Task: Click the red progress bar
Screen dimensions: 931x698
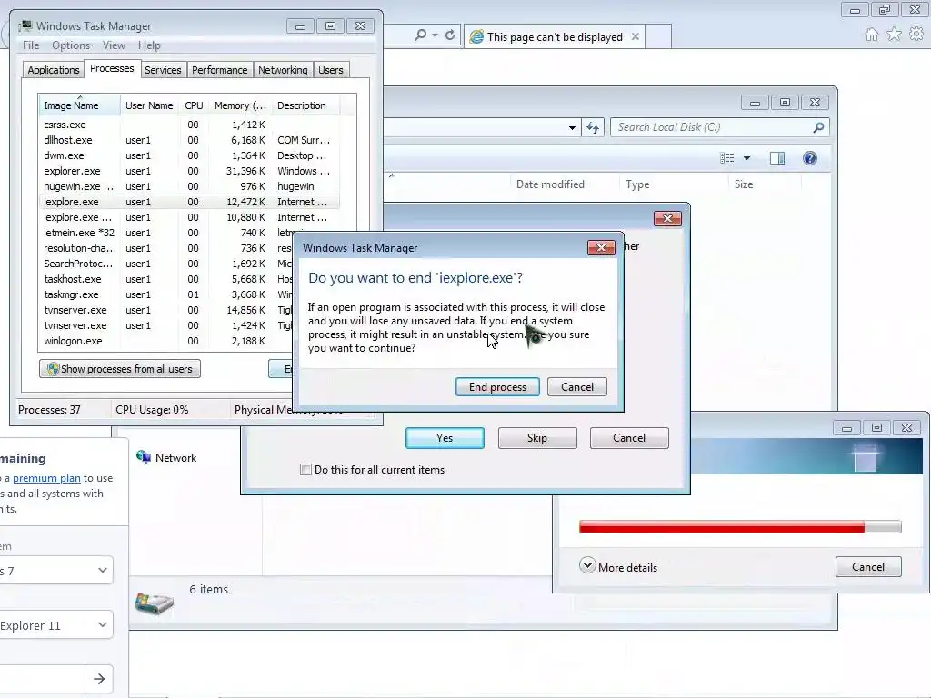Action: pyautogui.click(x=740, y=526)
